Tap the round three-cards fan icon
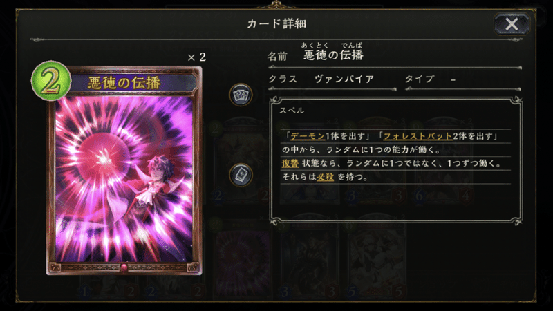 pyautogui.click(x=241, y=95)
